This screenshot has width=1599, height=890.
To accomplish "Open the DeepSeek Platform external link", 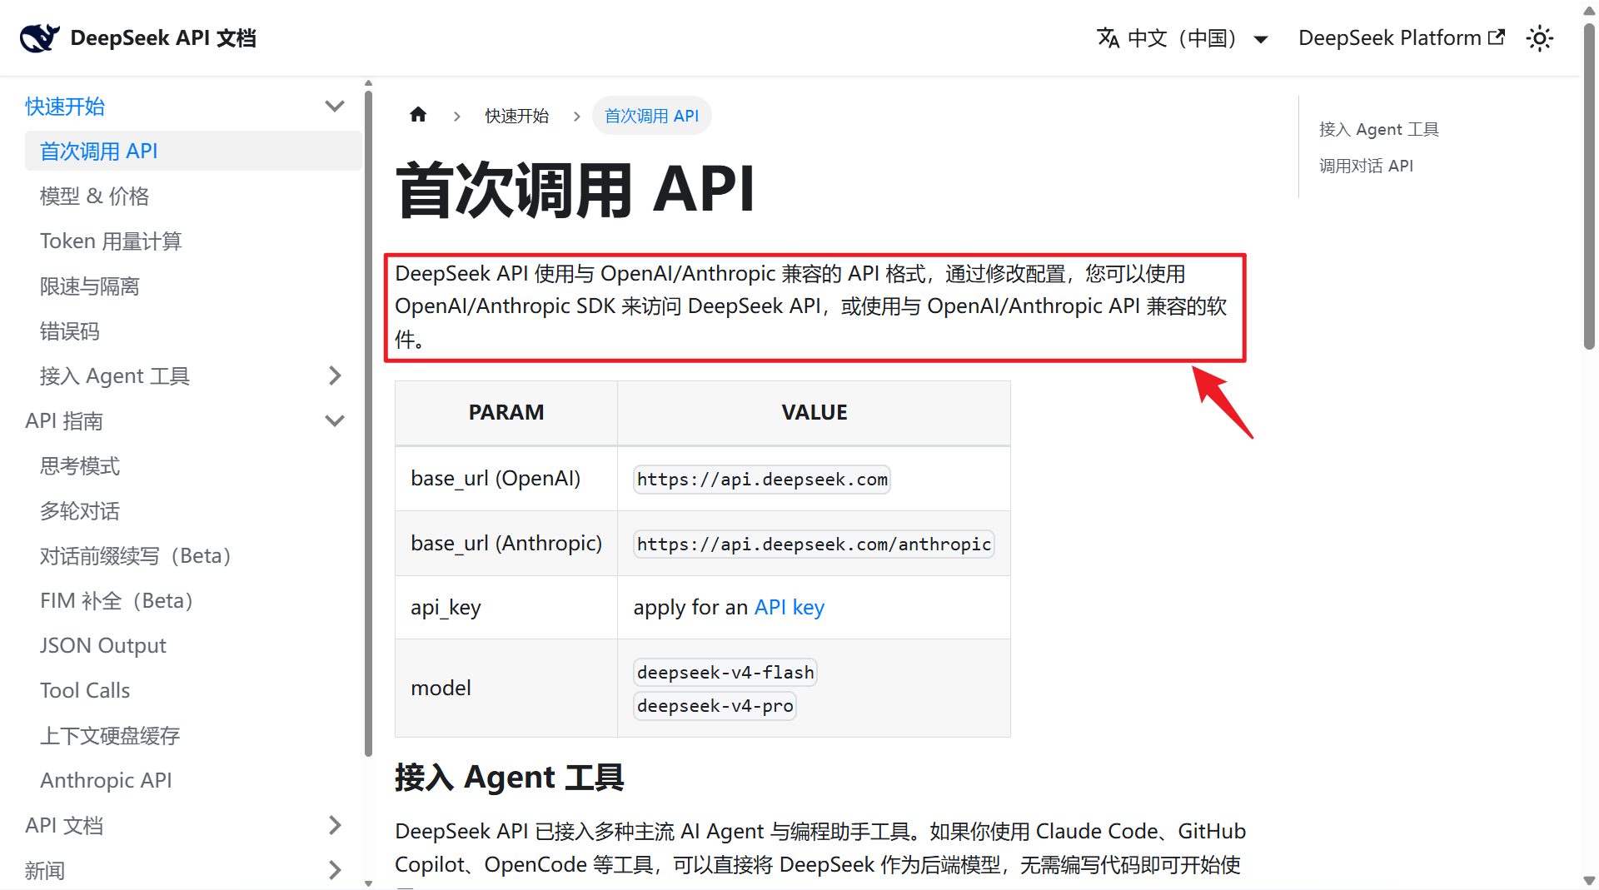I will click(1402, 38).
